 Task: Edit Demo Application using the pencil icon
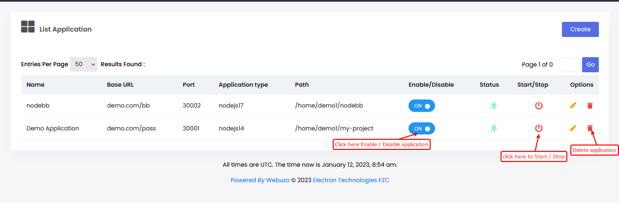tap(573, 128)
